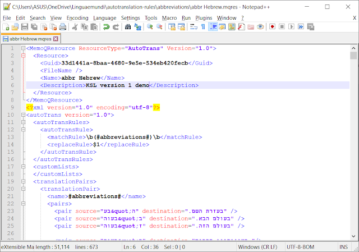The width and height of the screenshot is (359, 252).
Task: Open the Replace dialog icon
Action: pyautogui.click(x=137, y=27)
